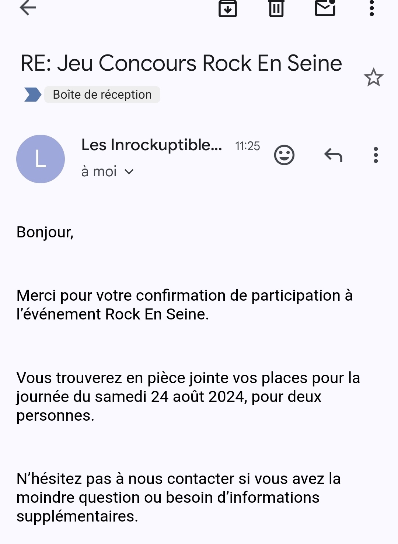This screenshot has height=544, width=398.
Task: Tap the Boîte de réception label
Action: pyautogui.click(x=102, y=95)
